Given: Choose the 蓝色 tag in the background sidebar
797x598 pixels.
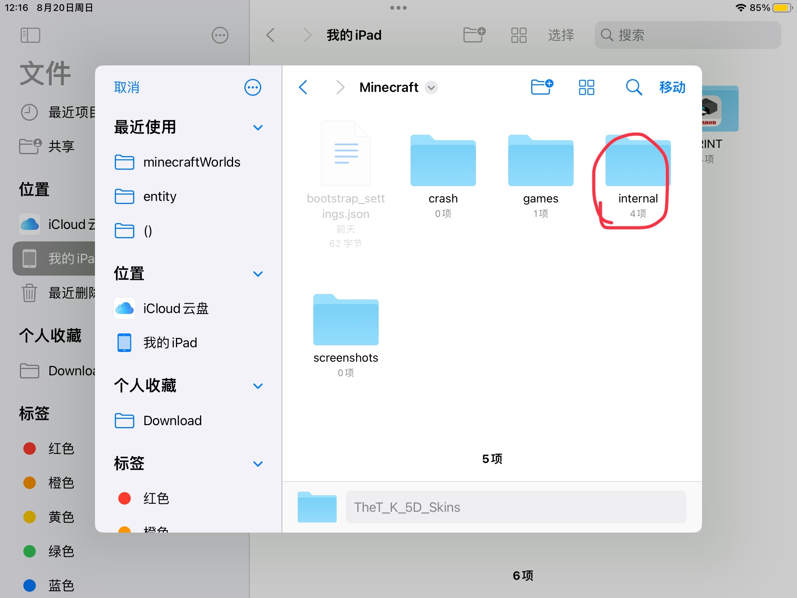Looking at the screenshot, I should [x=54, y=586].
